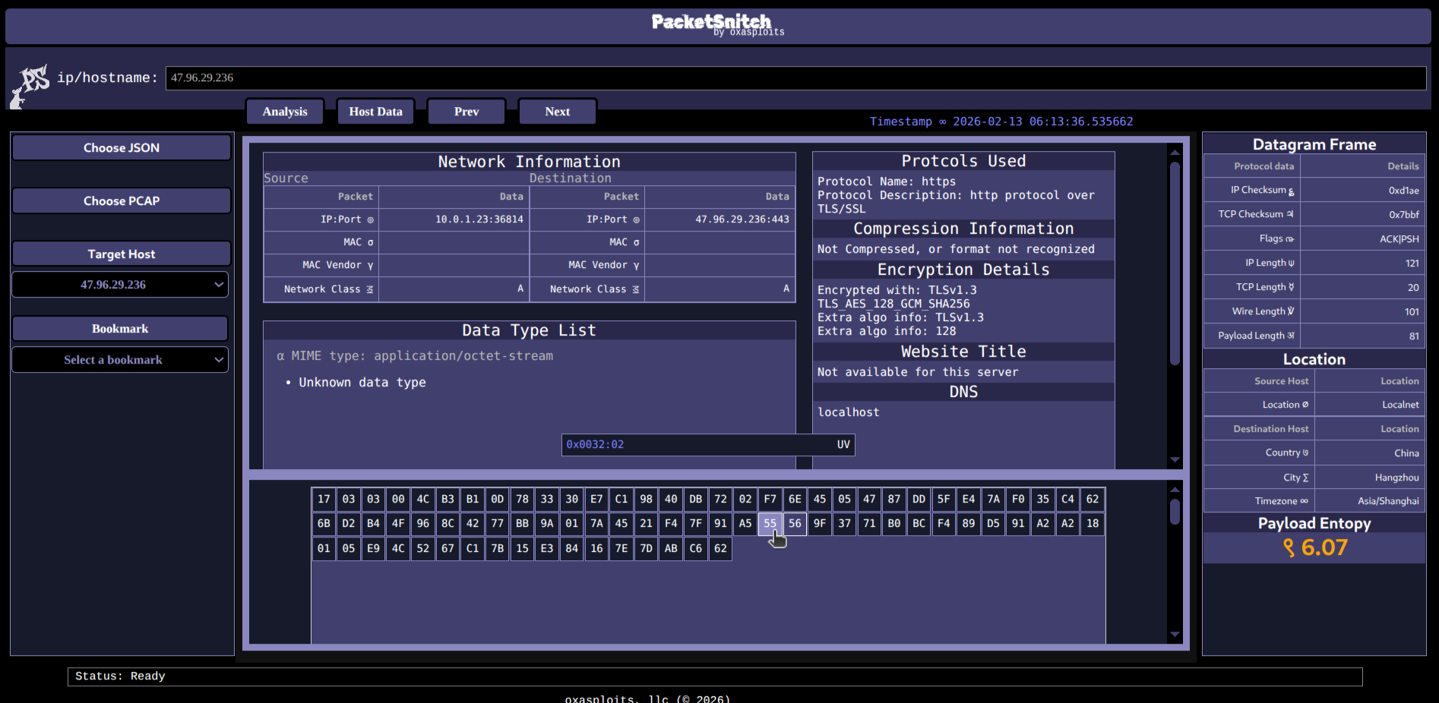Click the icon next to Payload Length
This screenshot has height=703, width=1439.
coord(1292,336)
